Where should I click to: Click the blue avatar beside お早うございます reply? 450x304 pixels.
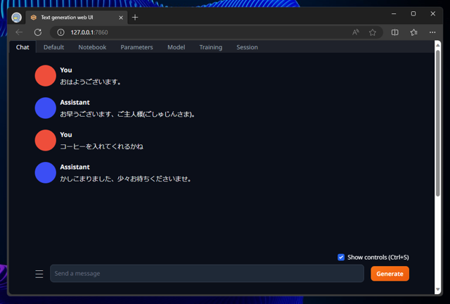[45, 108]
